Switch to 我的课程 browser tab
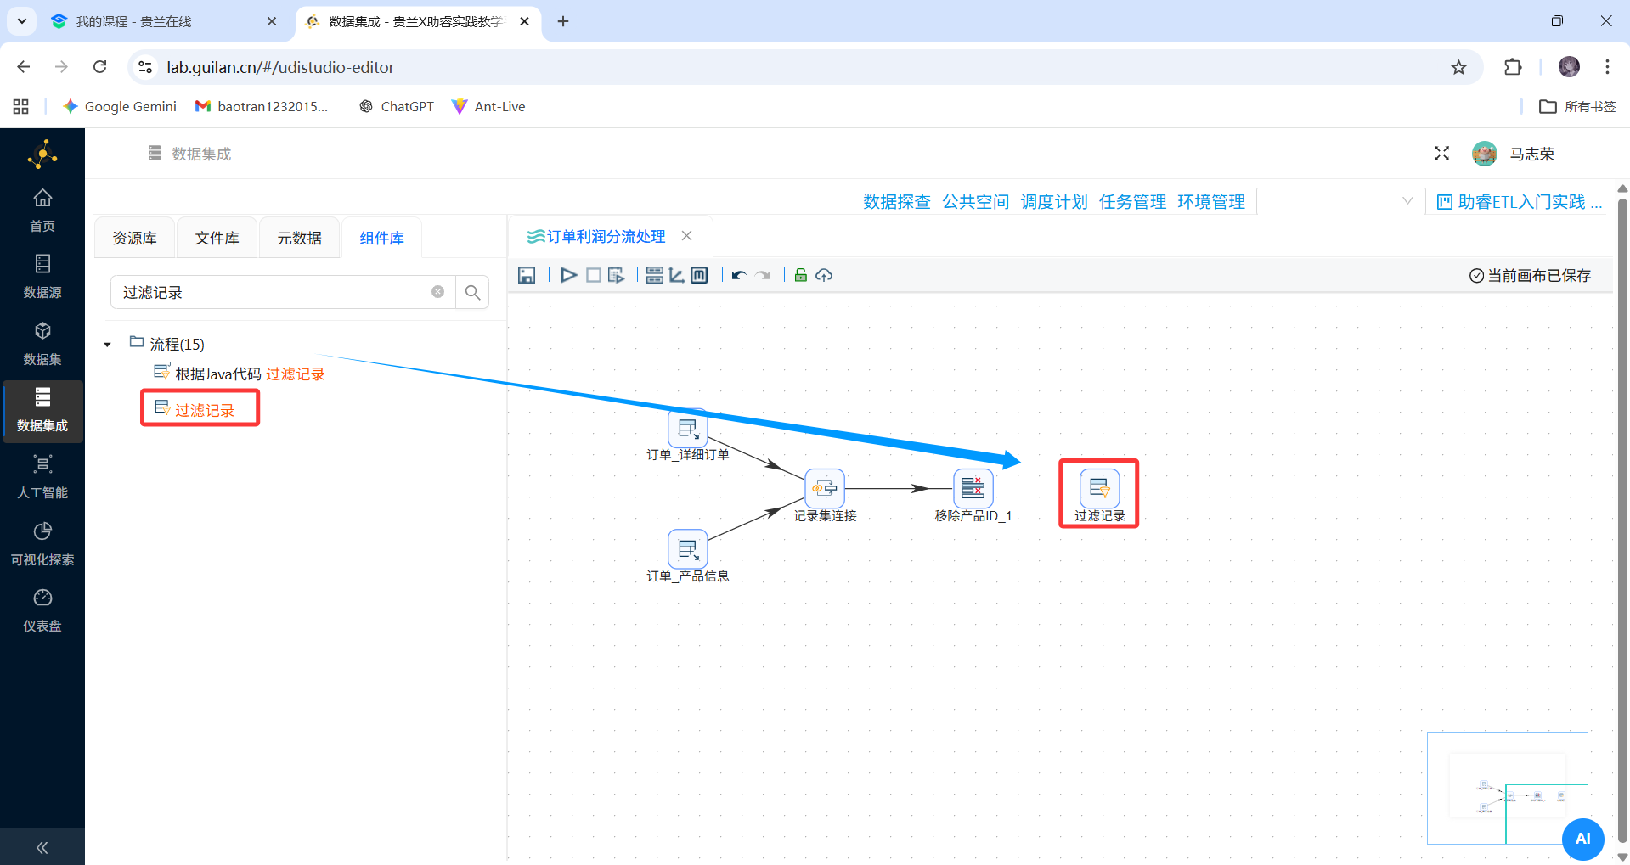Viewport: 1630px width, 865px height. pyautogui.click(x=164, y=21)
